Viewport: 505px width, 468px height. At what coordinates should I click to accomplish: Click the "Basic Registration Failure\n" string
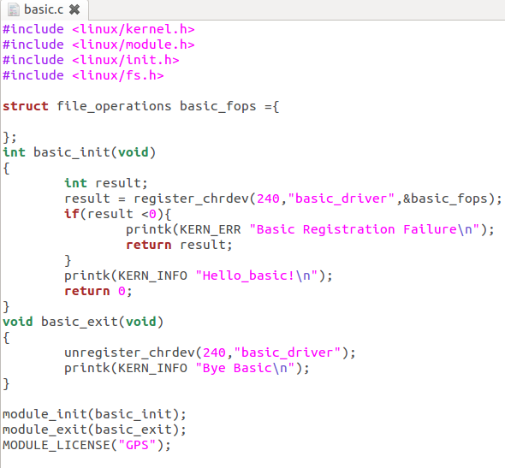coord(365,229)
